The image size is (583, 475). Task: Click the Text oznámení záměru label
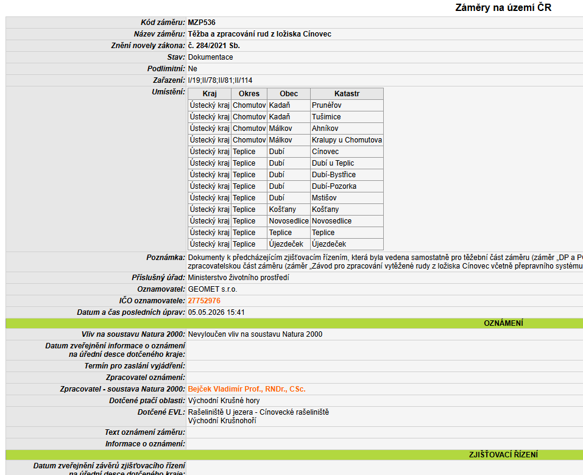[144, 432]
